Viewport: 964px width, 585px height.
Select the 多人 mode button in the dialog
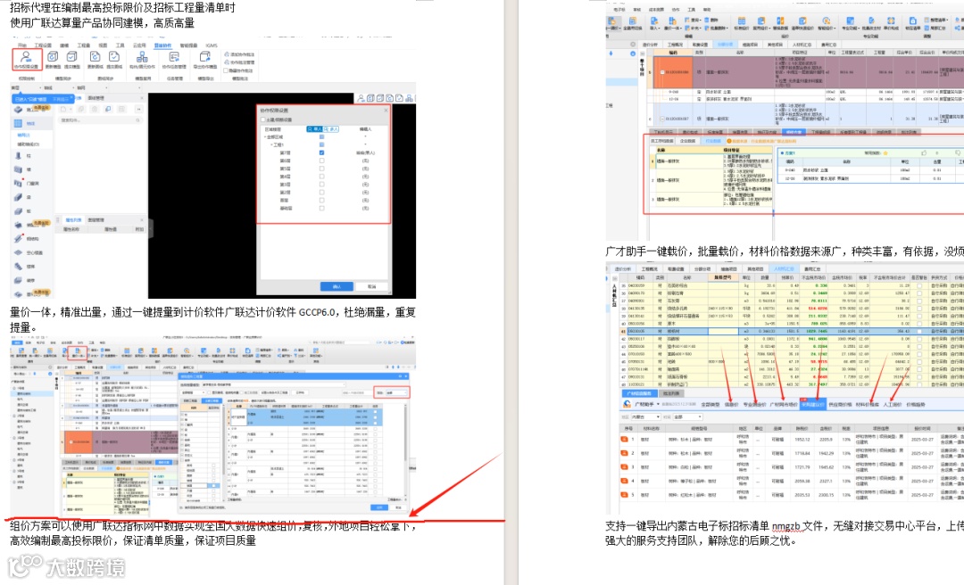[330, 129]
